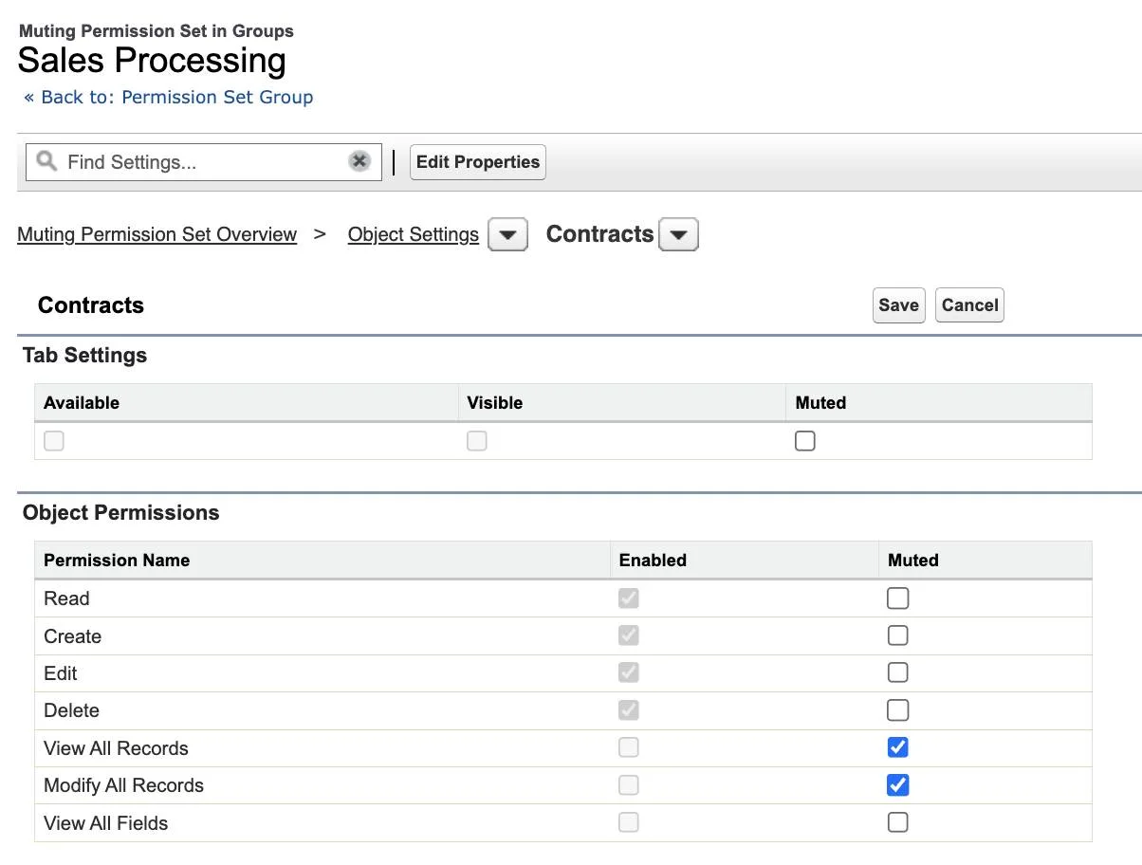
Task: Click the Read Enabled checkbox
Action: (x=629, y=598)
